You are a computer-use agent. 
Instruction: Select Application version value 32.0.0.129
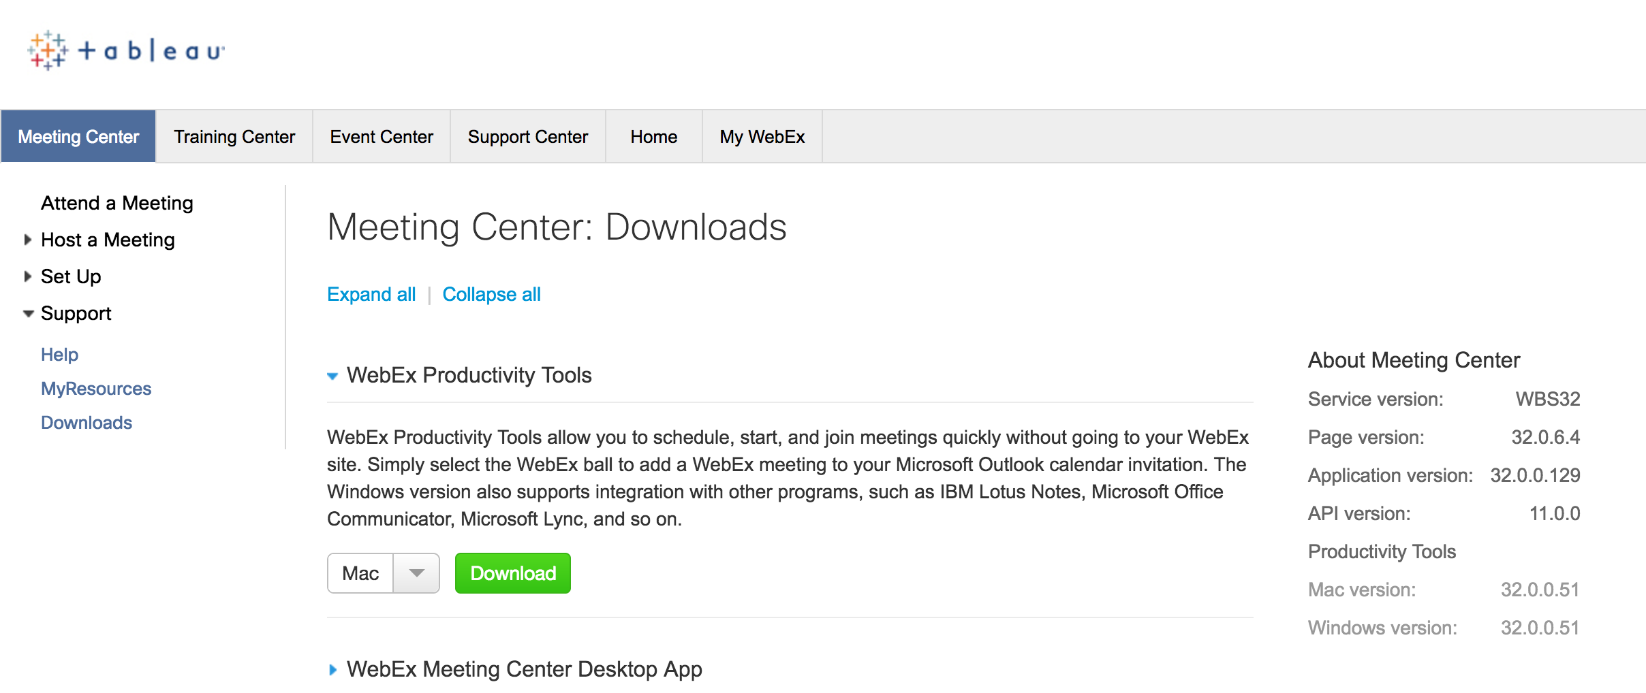tap(1535, 475)
